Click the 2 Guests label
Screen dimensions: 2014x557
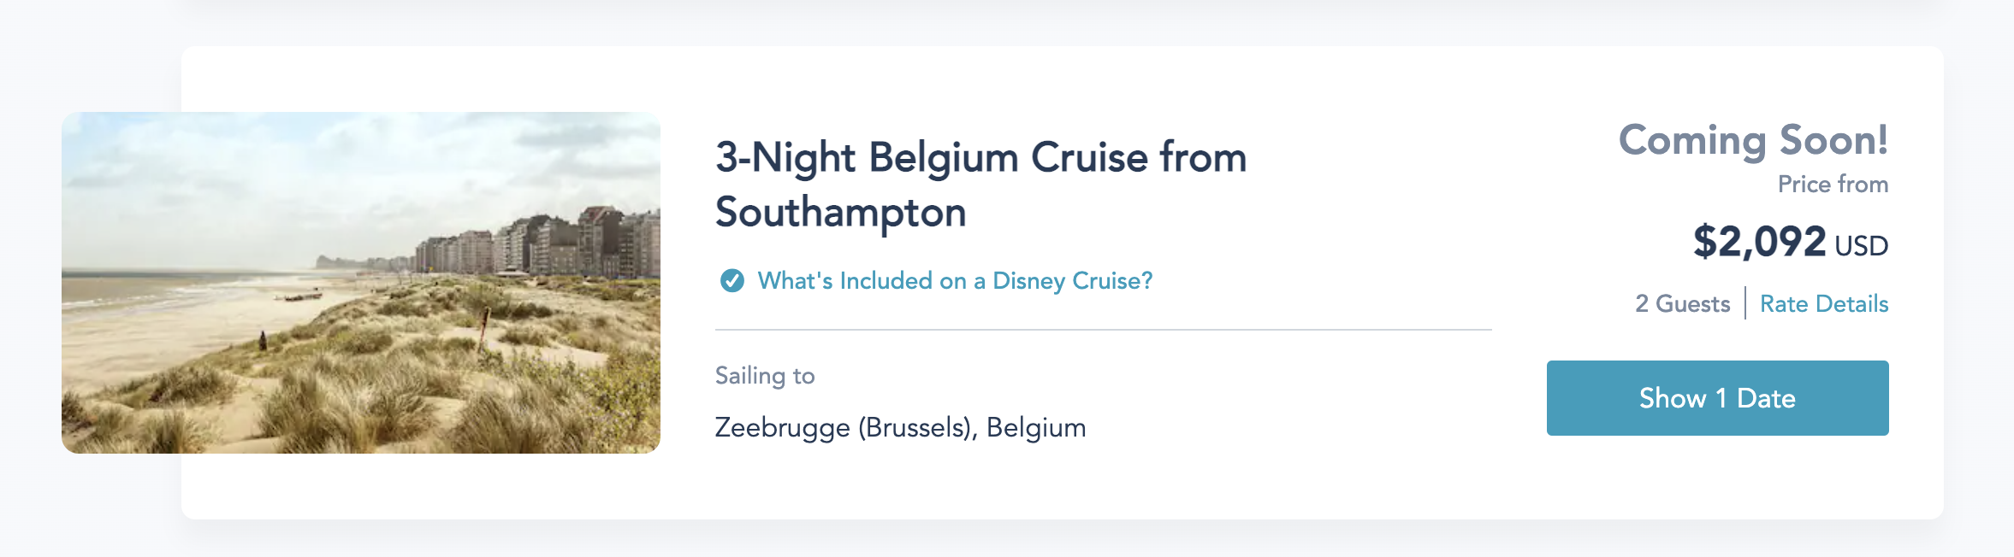tap(1682, 304)
